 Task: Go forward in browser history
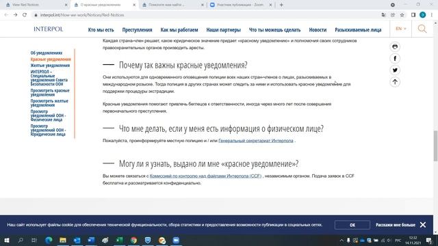pyautogui.click(x=15, y=15)
